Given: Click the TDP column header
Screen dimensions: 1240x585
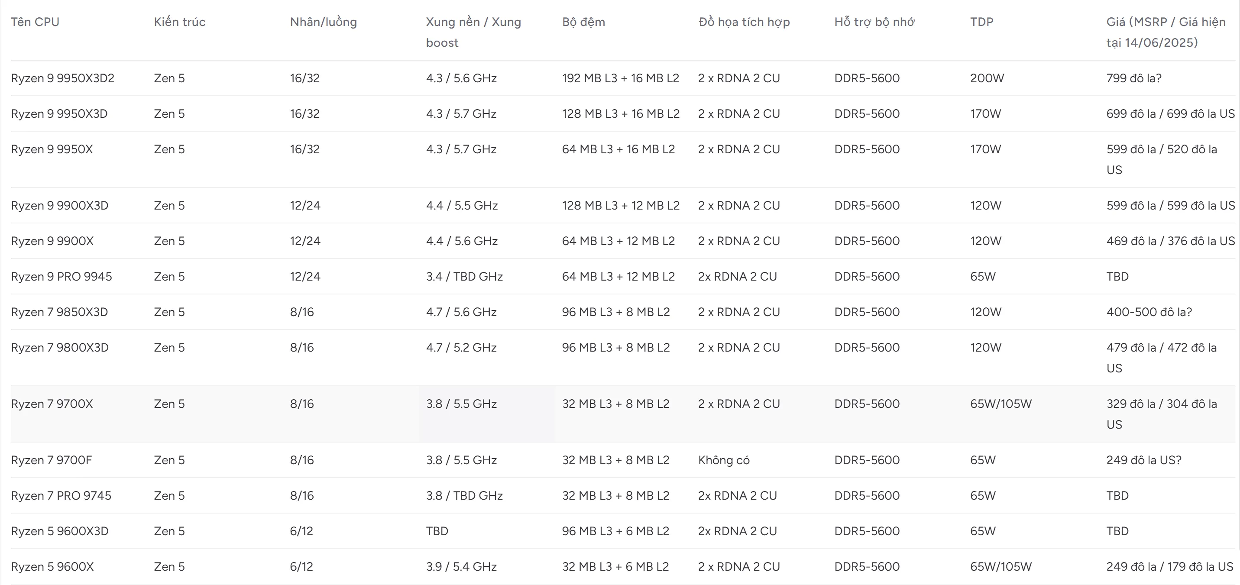Looking at the screenshot, I should coord(981,22).
